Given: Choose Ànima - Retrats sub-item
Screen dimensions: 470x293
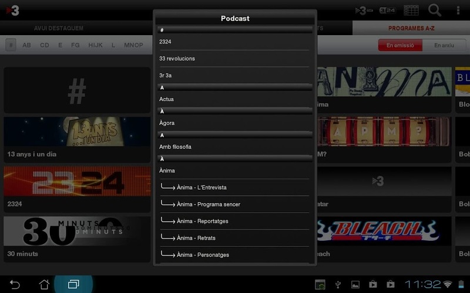Looking at the screenshot, I should pyautogui.click(x=234, y=238).
